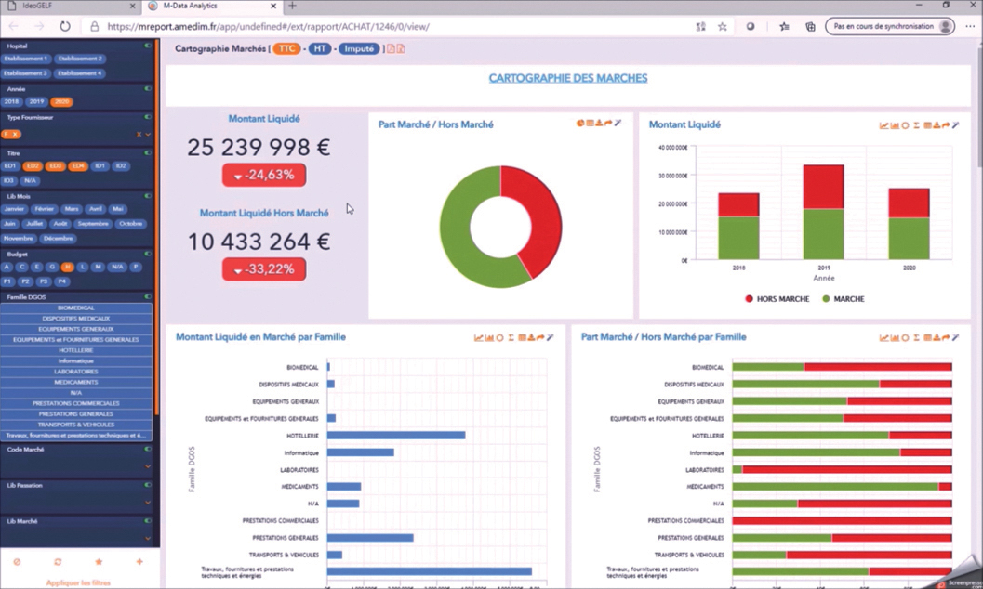This screenshot has width=983, height=589.
Task: Toggle the Titre filter switch
Action: coord(148,152)
